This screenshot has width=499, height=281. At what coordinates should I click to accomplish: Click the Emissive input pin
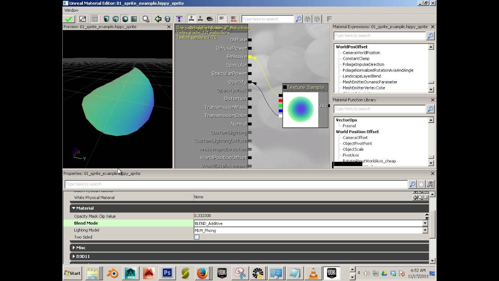(x=250, y=57)
